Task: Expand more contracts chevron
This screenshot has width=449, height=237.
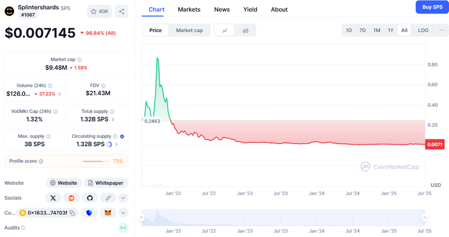Action: 123,212
